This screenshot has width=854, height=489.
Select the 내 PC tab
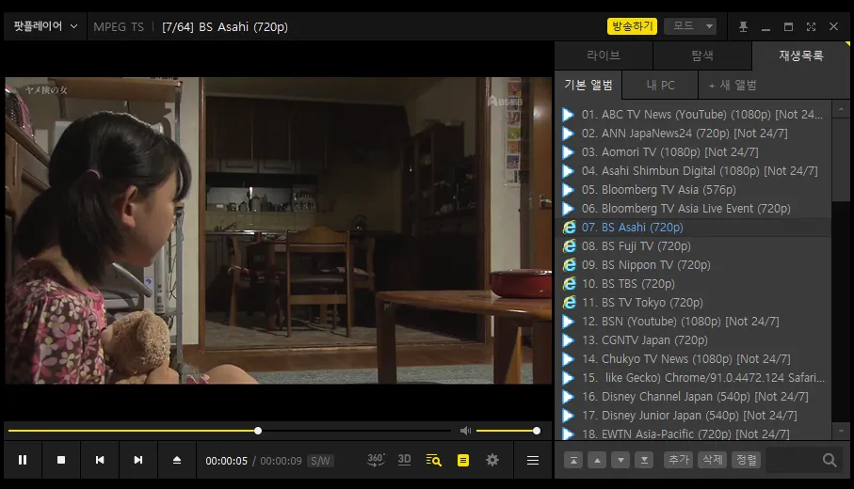(x=660, y=85)
